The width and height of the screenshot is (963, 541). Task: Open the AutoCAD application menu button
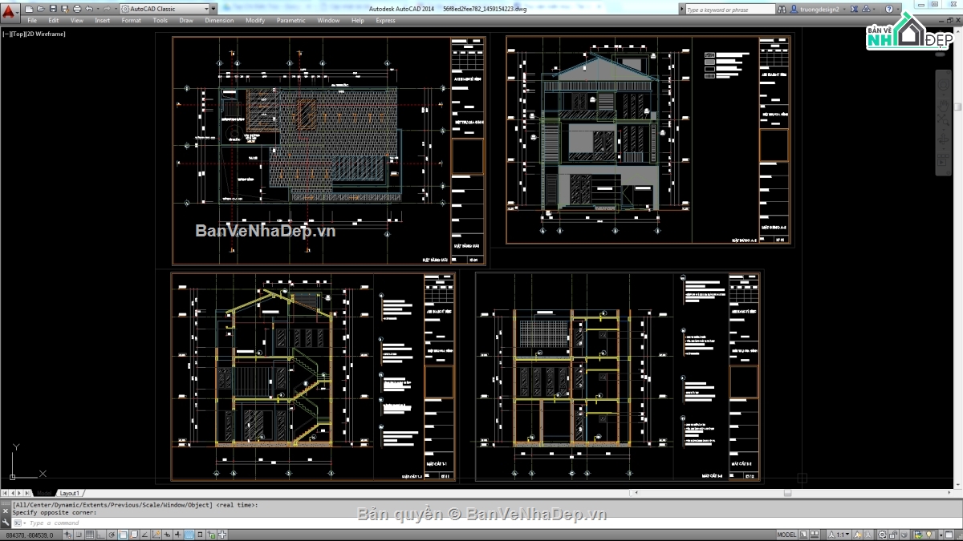tap(10, 10)
